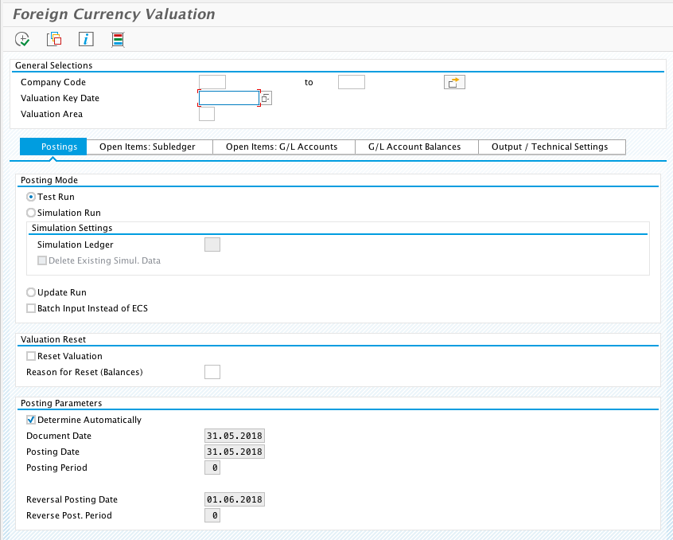Screen dimensions: 673x540
Task: Go to Output / Technical Settings tab
Action: coord(550,147)
